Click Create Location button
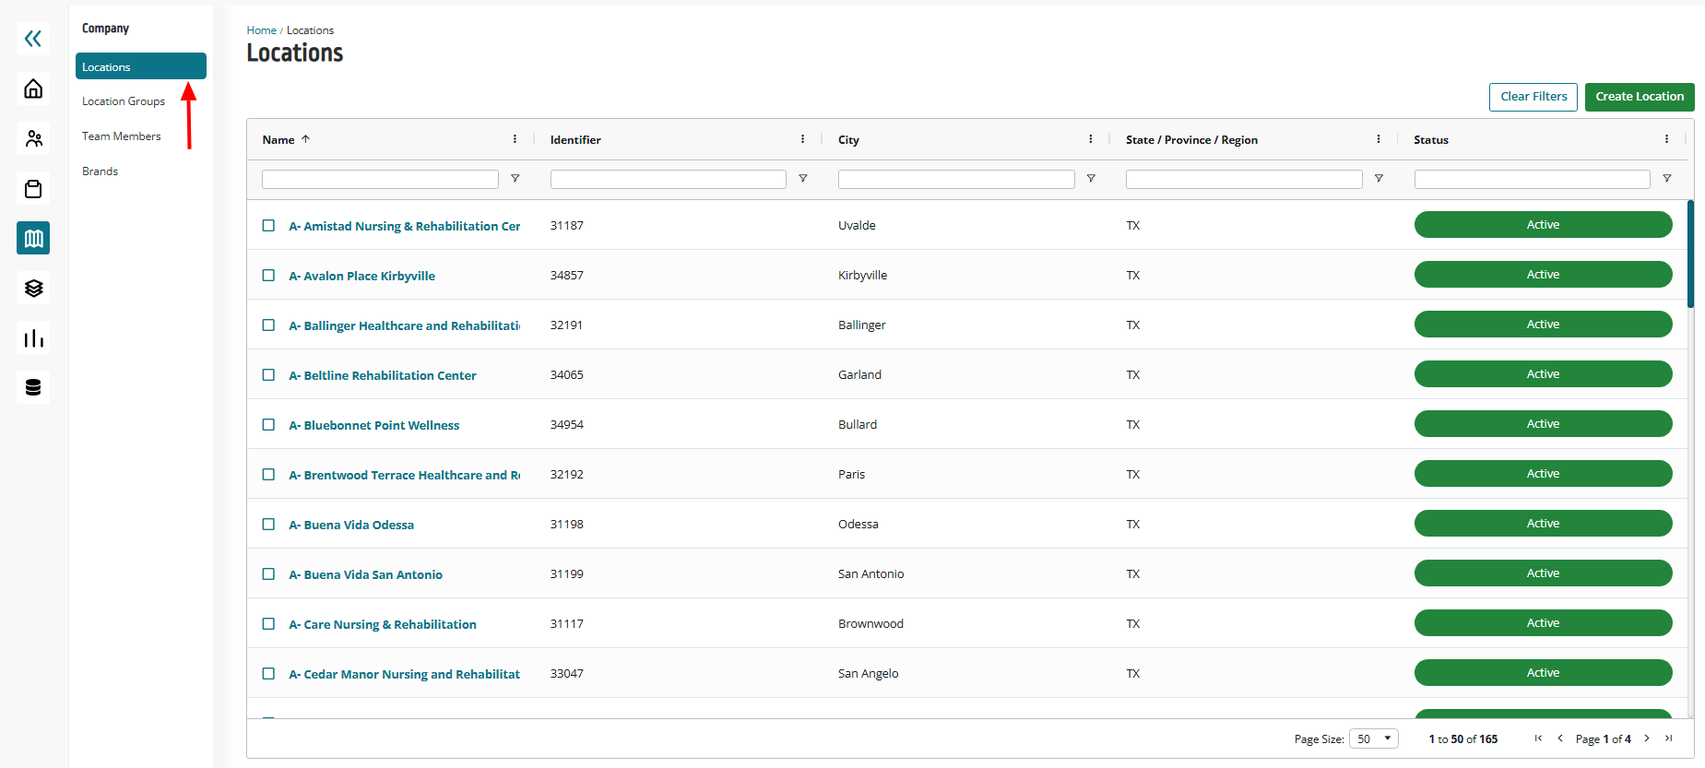 (1640, 97)
